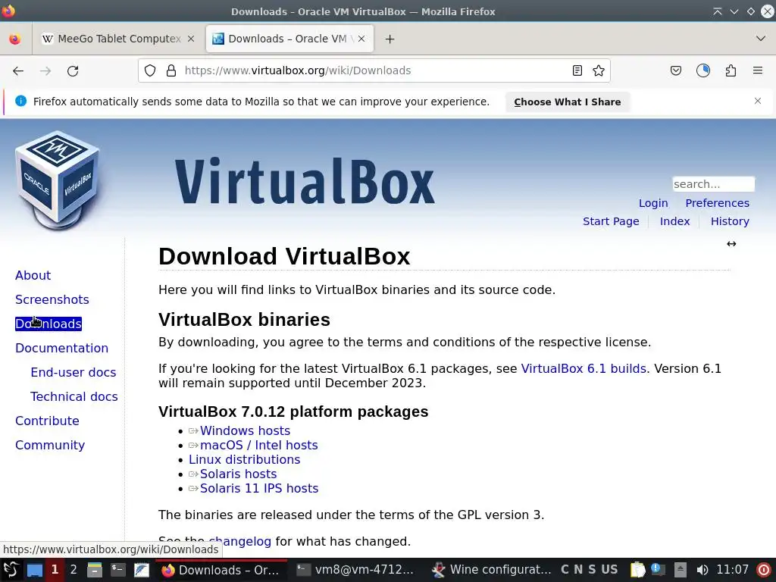
Task: Reload the current page
Action: point(73,70)
